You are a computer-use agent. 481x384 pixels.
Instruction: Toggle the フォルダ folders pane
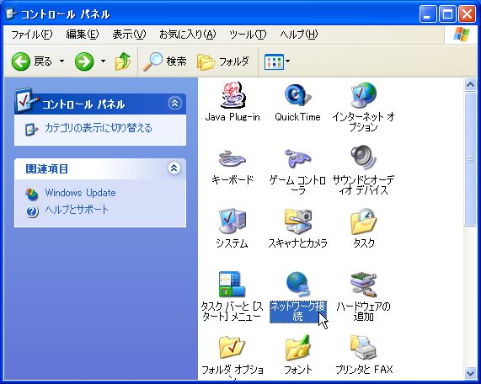point(223,61)
